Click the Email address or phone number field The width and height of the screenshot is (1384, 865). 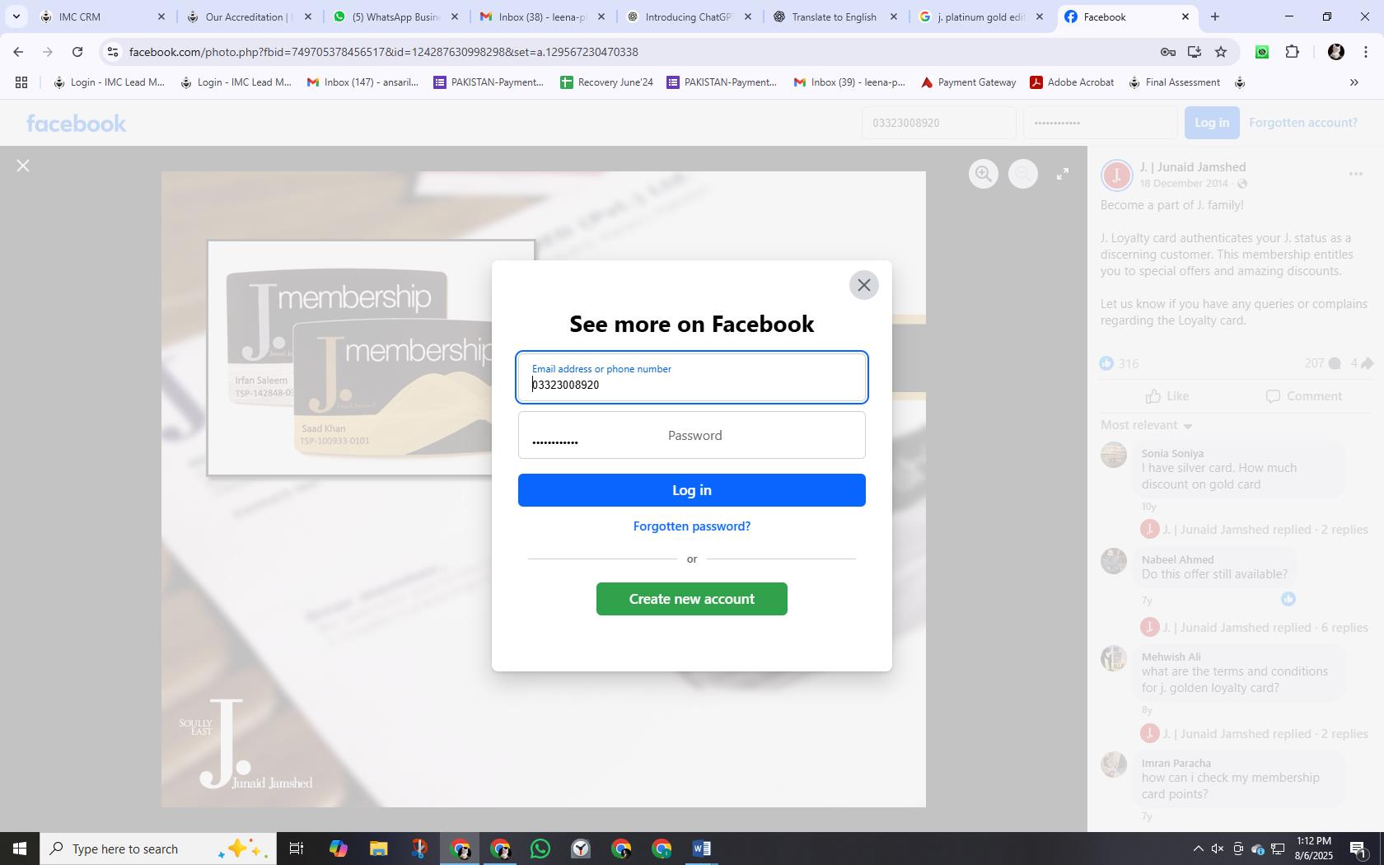click(x=692, y=377)
